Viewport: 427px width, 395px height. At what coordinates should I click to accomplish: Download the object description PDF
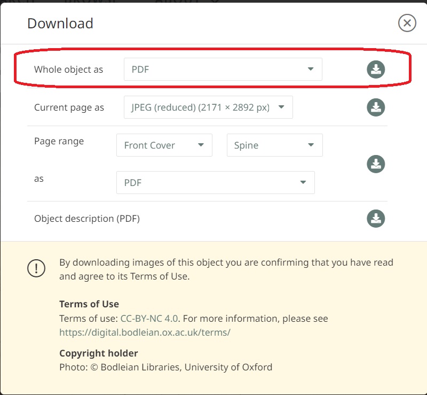(x=376, y=218)
